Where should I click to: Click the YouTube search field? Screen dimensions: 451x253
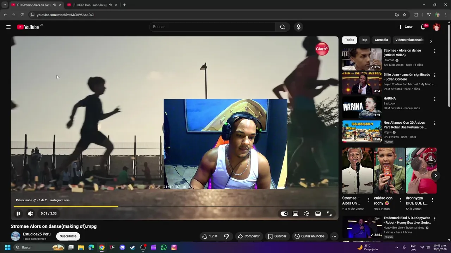(x=212, y=27)
